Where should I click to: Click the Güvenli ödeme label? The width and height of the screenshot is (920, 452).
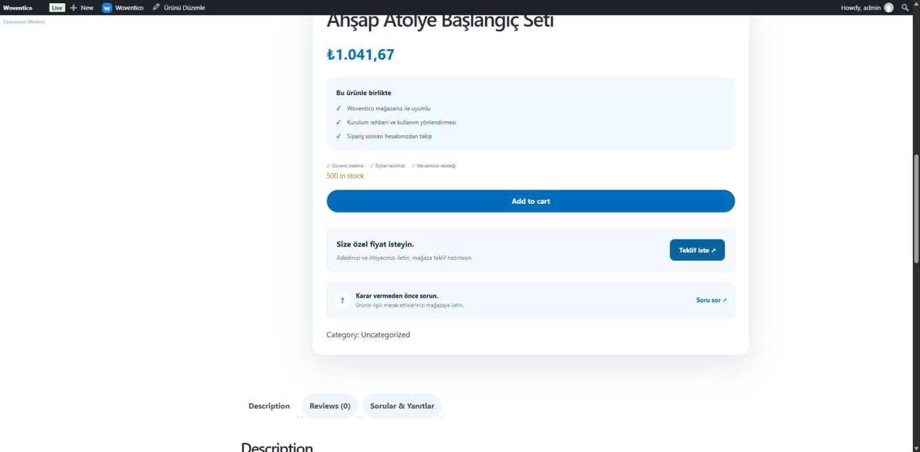coord(345,166)
